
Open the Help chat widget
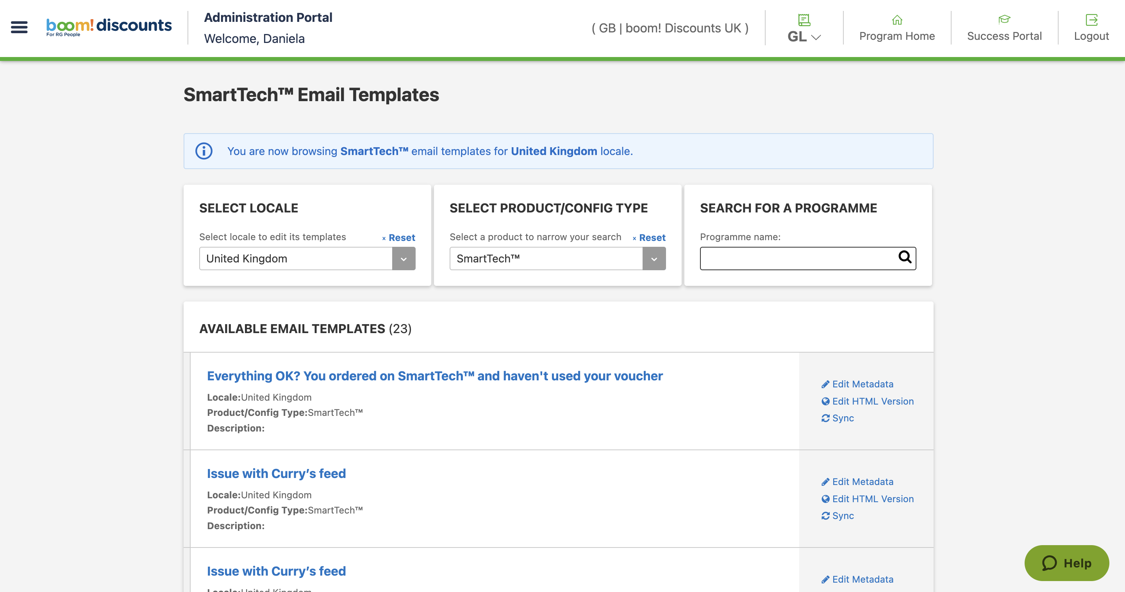point(1066,563)
